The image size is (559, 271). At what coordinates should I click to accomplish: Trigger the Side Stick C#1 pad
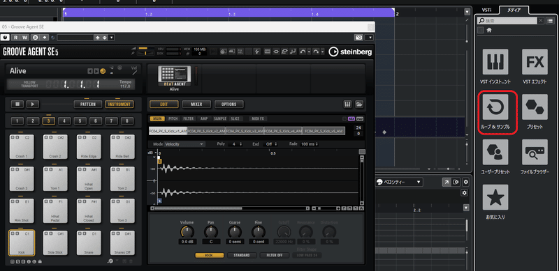click(x=55, y=243)
